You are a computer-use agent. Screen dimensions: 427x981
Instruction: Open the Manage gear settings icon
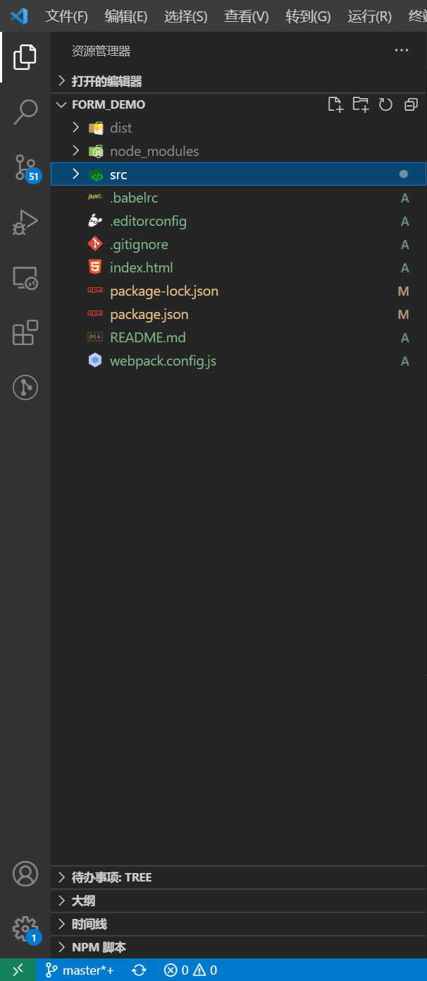[x=25, y=927]
